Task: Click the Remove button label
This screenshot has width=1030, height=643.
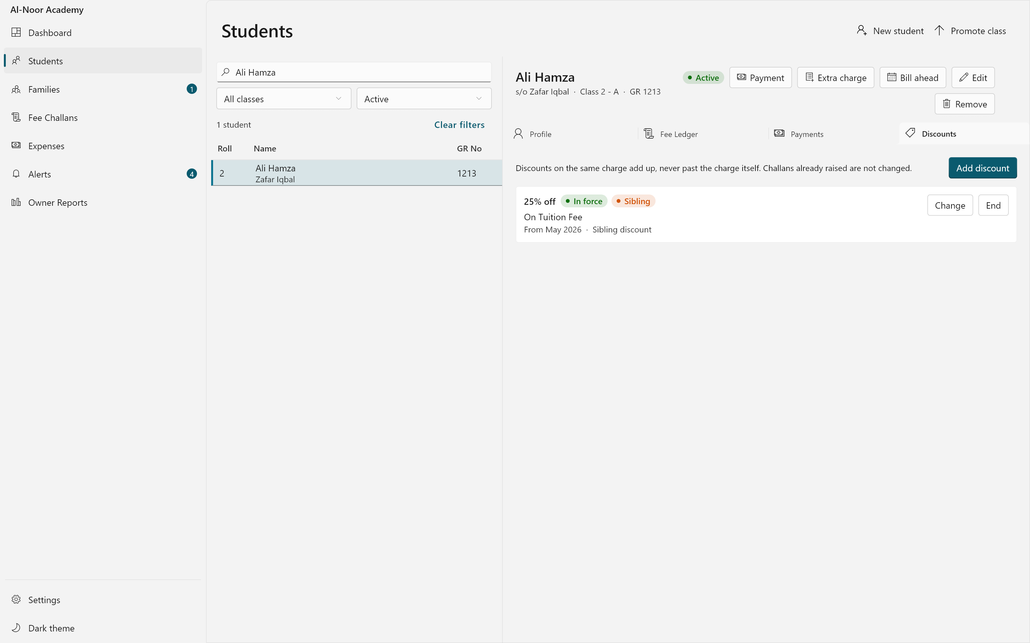Action: pyautogui.click(x=971, y=104)
